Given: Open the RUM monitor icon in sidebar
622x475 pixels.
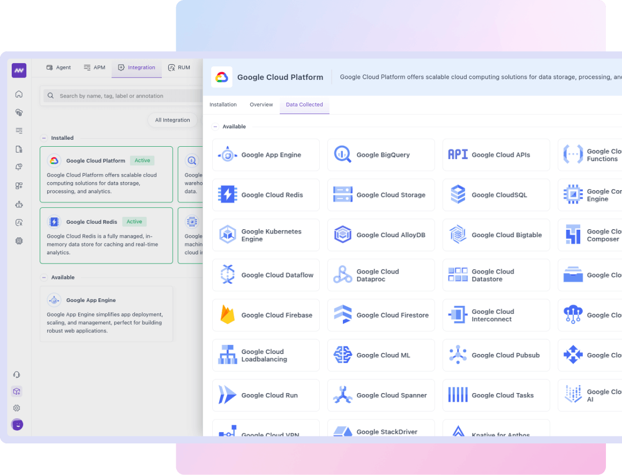Looking at the screenshot, I should point(19,222).
